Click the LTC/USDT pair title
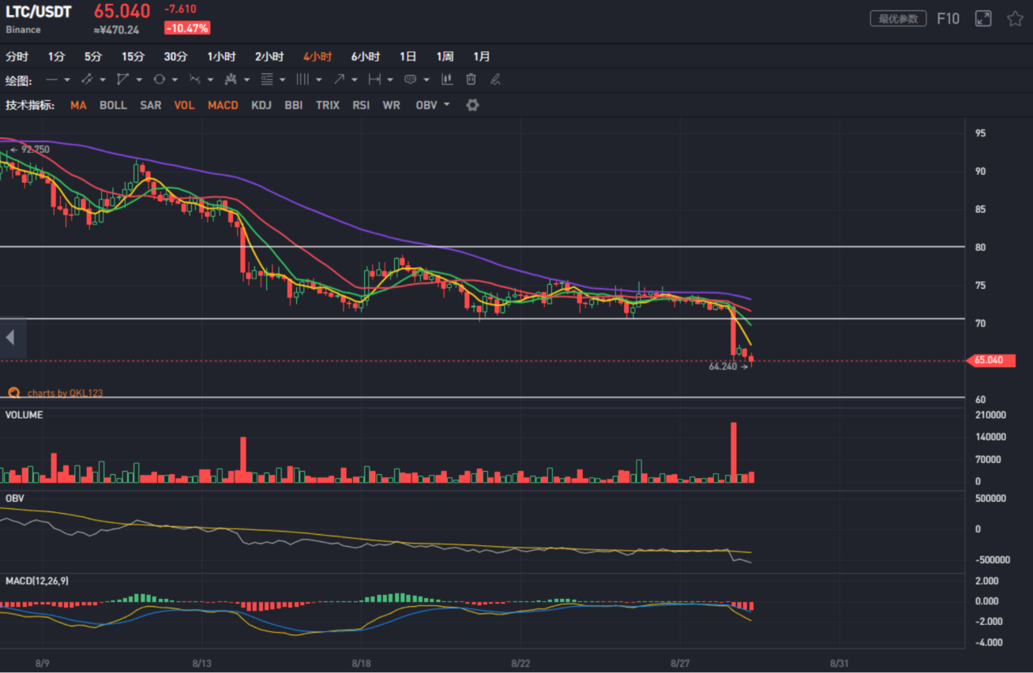The height and width of the screenshot is (673, 1033). point(39,12)
